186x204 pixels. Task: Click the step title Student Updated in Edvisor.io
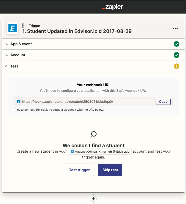[77, 31]
